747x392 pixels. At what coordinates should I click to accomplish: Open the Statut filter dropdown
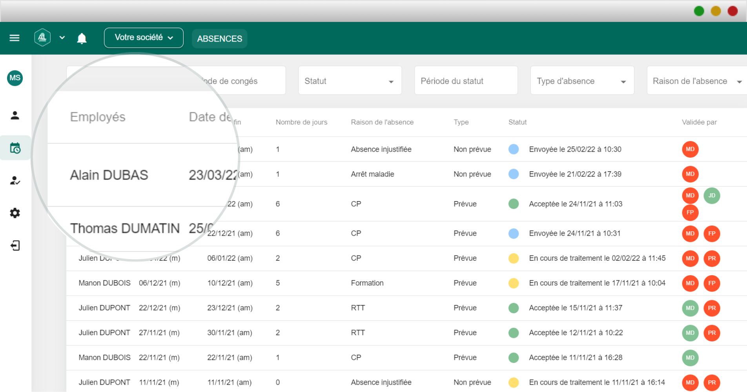coord(350,80)
